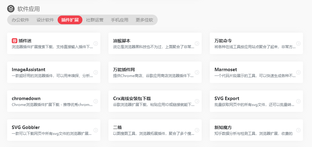Screen dimensions: 312x147
Task: Click the red 荐 badge on 插件迷
Action: click(x=15, y=41)
